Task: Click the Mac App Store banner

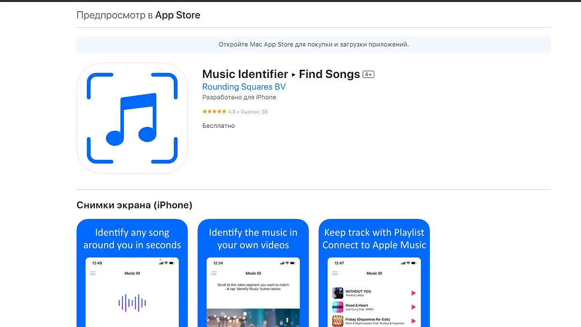Action: (313, 45)
